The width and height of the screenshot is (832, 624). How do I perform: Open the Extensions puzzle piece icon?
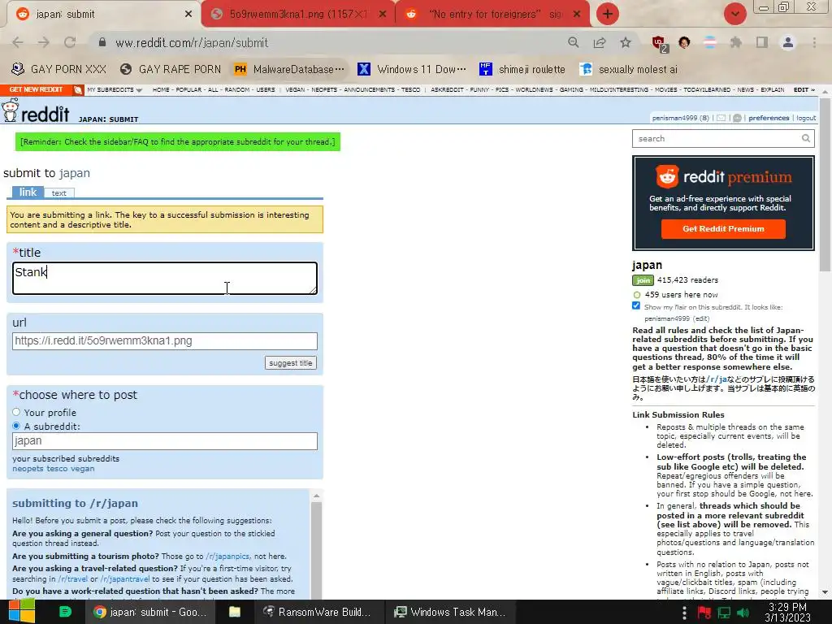(735, 42)
